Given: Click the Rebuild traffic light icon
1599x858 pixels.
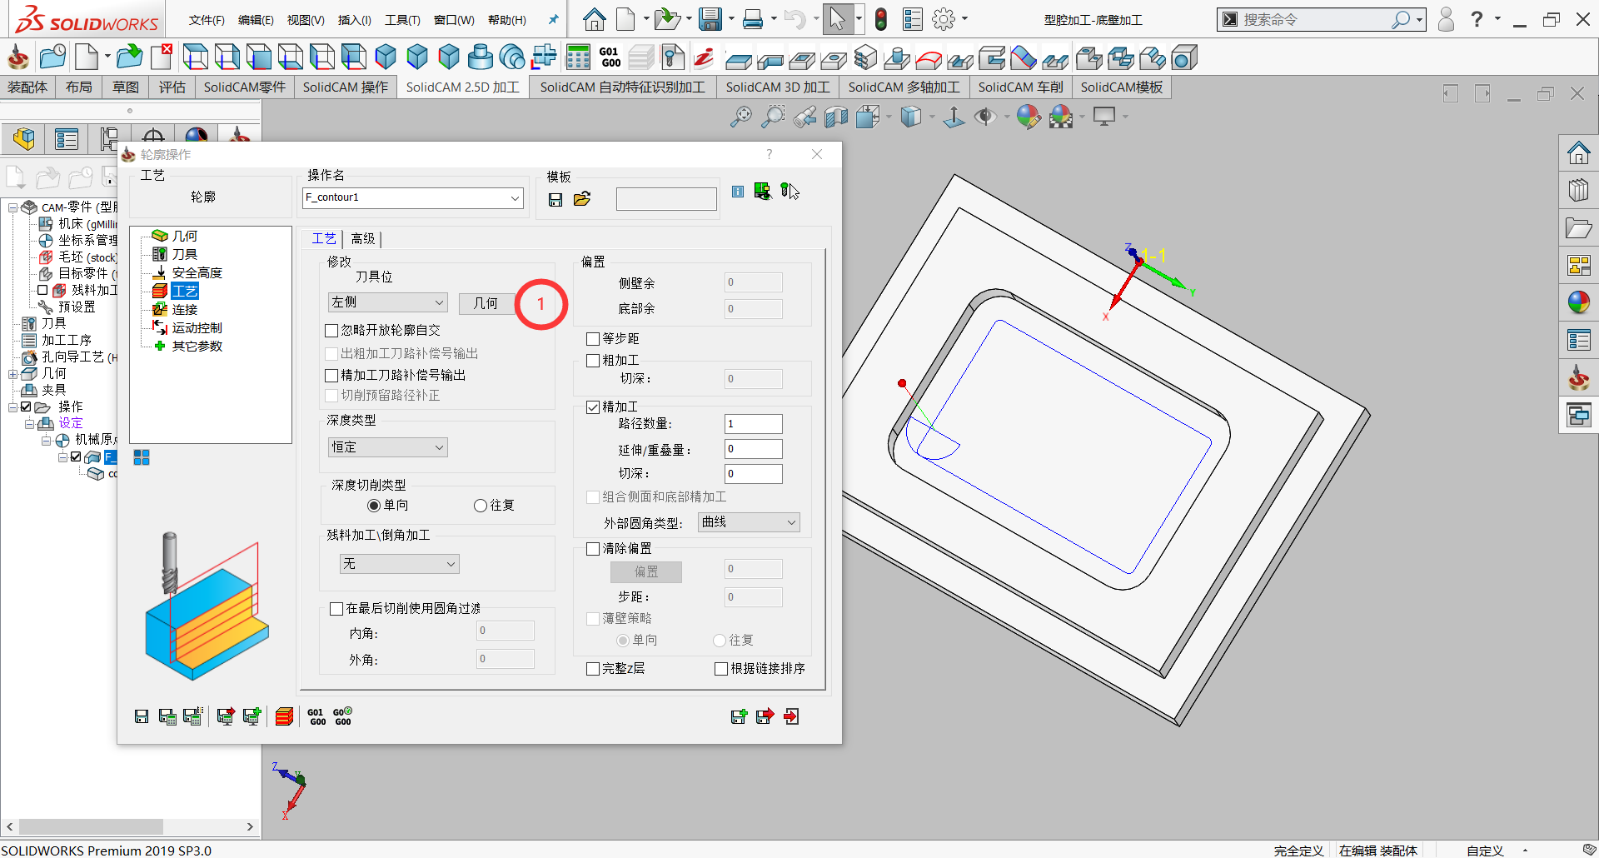Looking at the screenshot, I should 881,19.
